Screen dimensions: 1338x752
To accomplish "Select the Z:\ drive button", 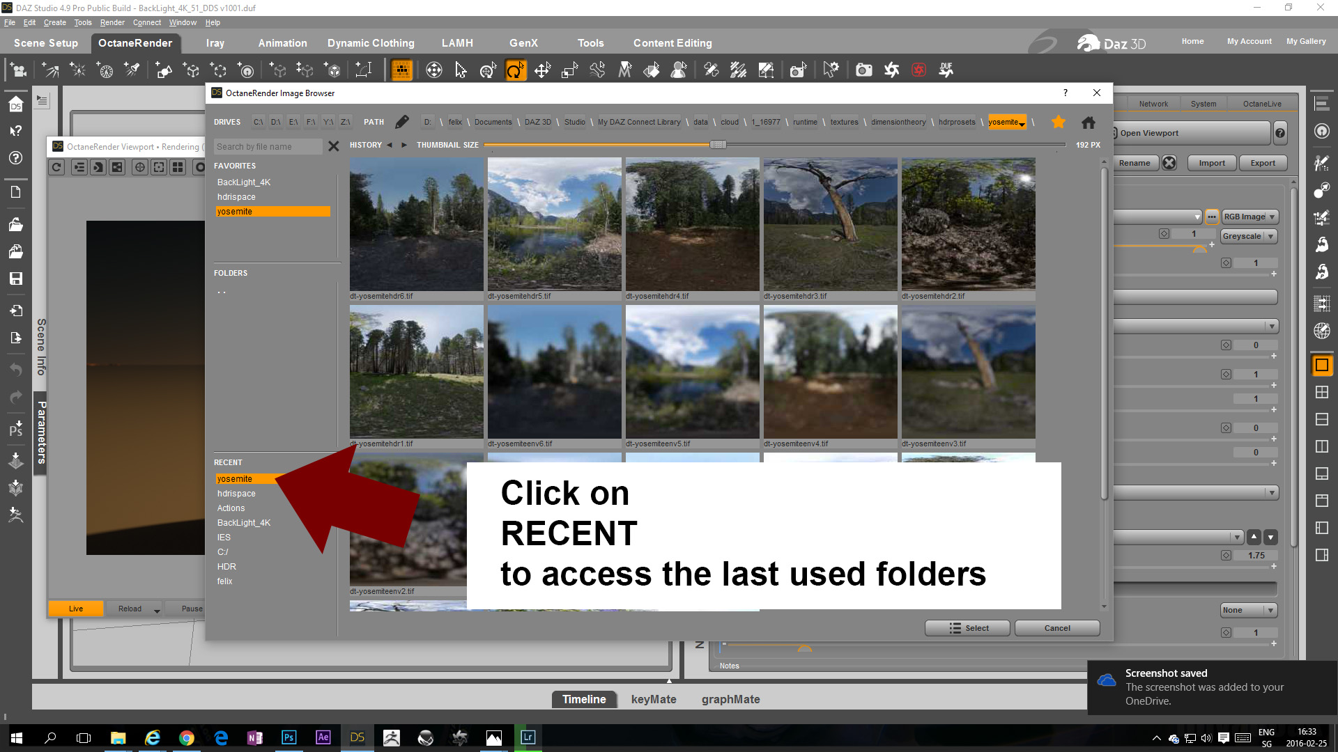I will click(x=345, y=122).
